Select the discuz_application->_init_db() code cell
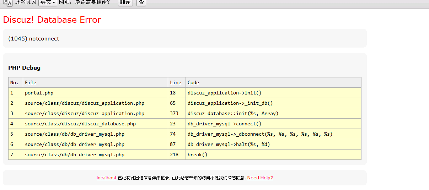 tap(274, 103)
